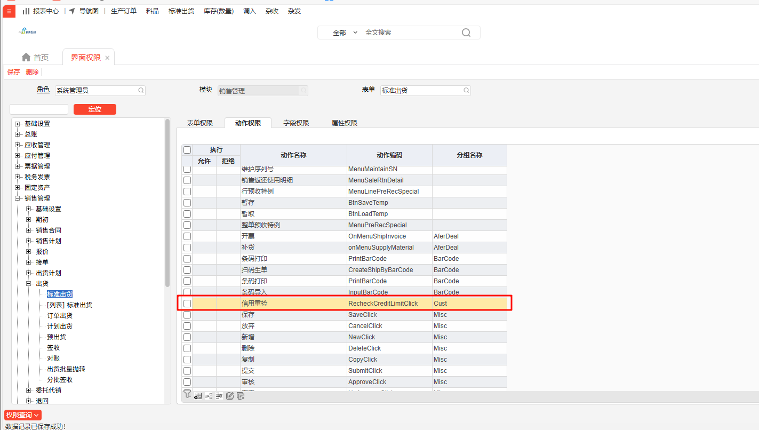Open the red hamburger main menu
The image size is (759, 430).
9,11
